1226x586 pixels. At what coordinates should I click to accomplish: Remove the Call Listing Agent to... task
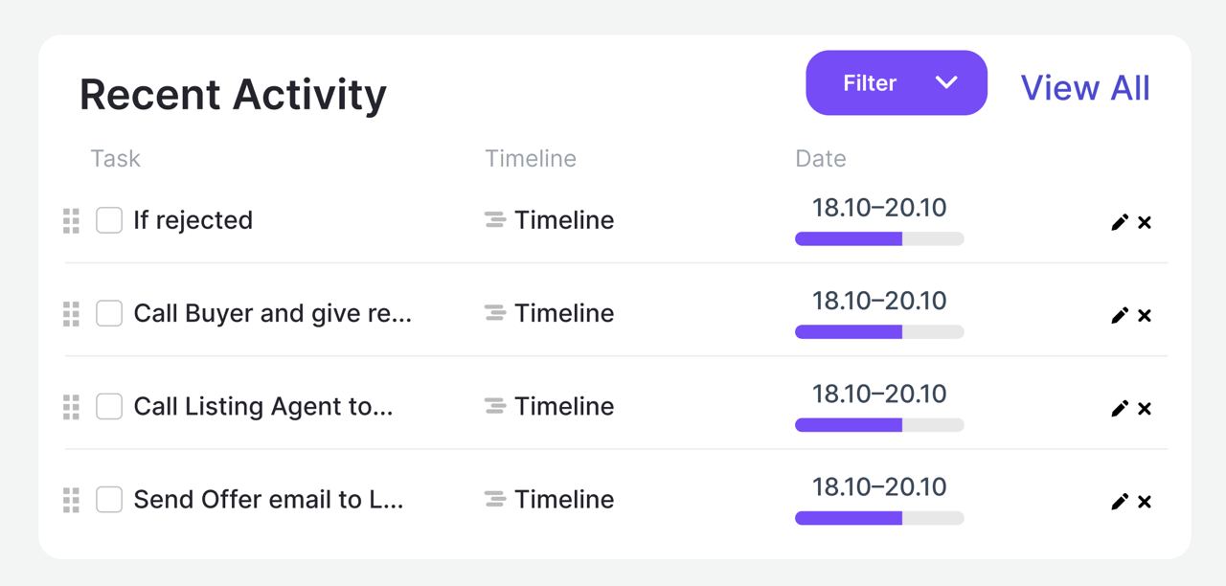click(1145, 408)
